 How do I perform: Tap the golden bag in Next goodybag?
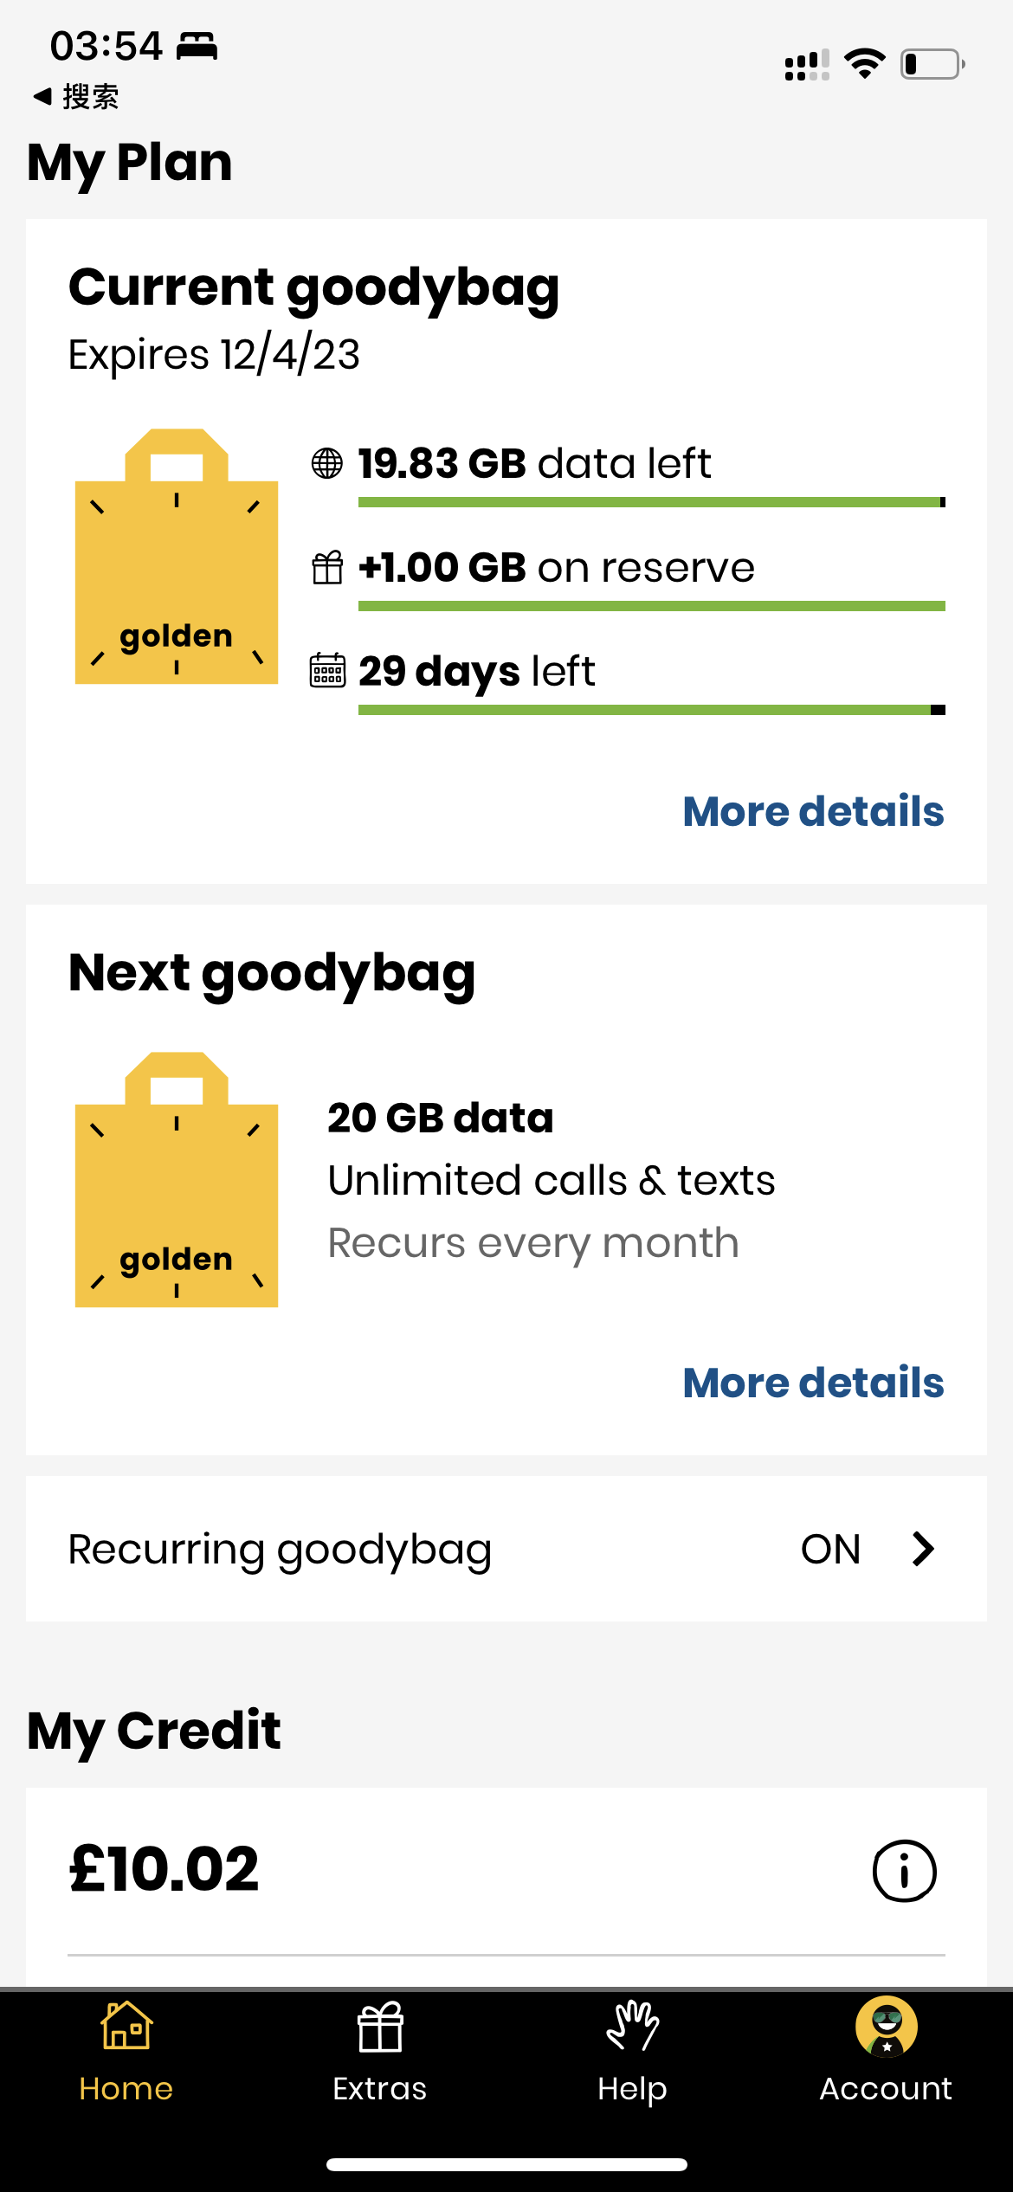[177, 1180]
